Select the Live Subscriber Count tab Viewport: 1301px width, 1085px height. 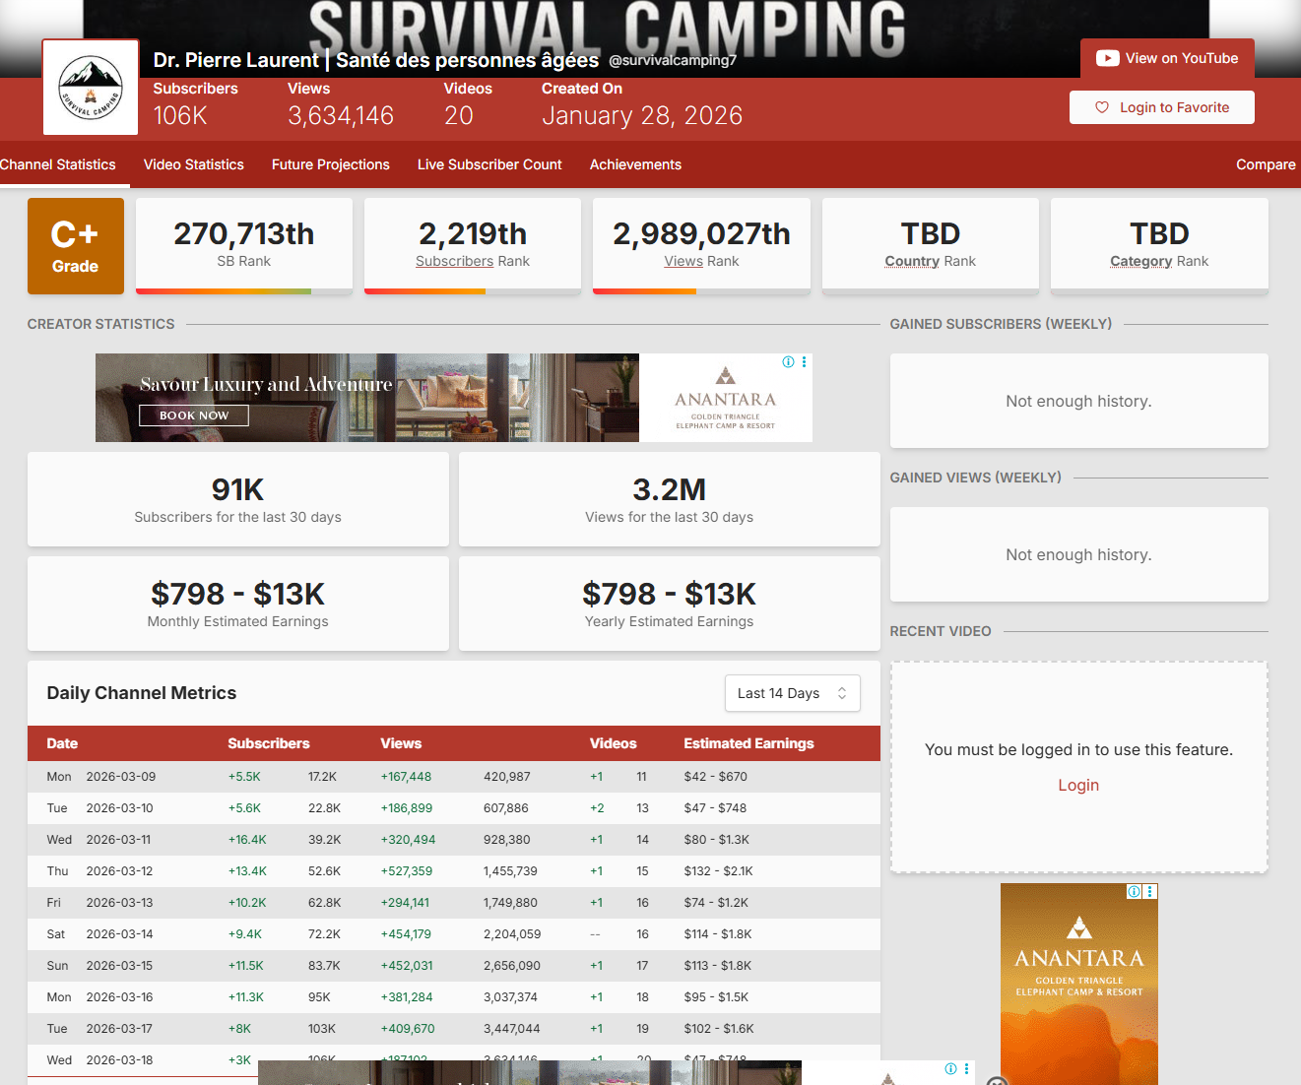coord(489,164)
